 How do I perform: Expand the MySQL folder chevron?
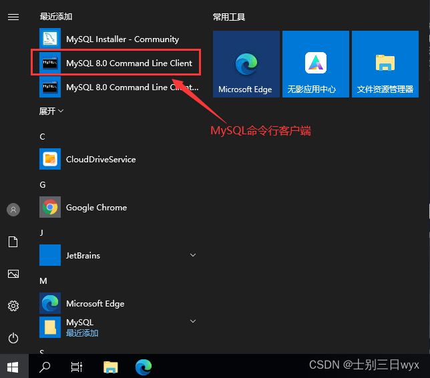point(193,321)
